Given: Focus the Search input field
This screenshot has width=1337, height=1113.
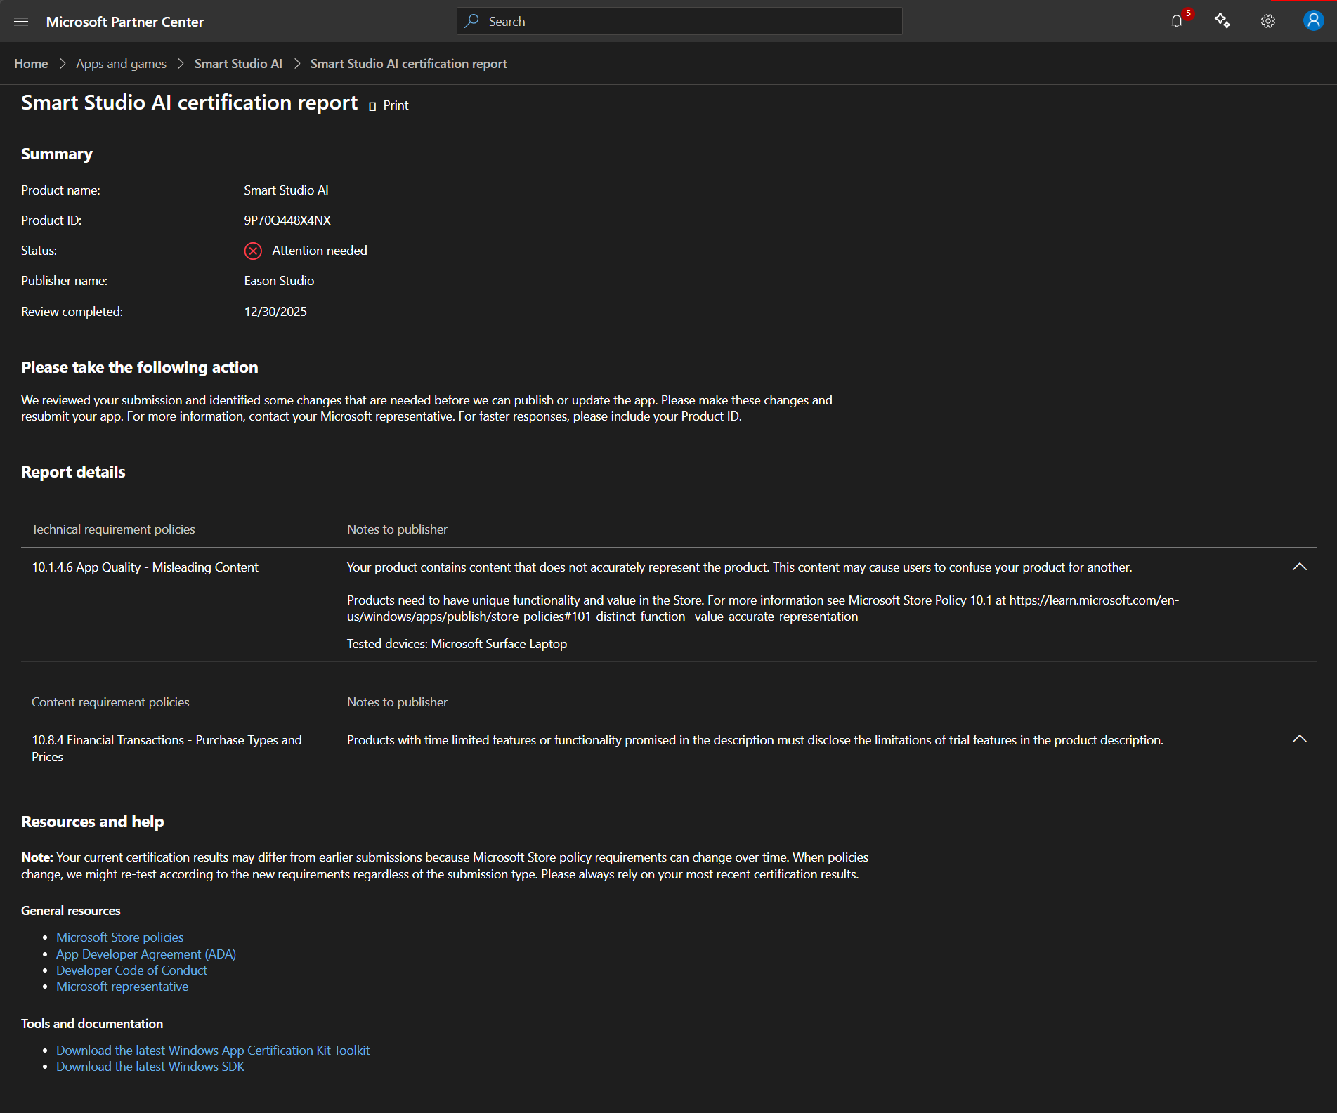Looking at the screenshot, I should [x=679, y=21].
